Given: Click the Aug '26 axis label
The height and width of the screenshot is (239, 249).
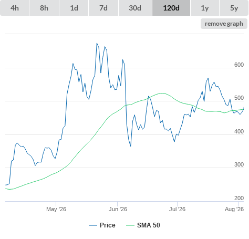Looking at the screenshot, I should pos(234,209).
